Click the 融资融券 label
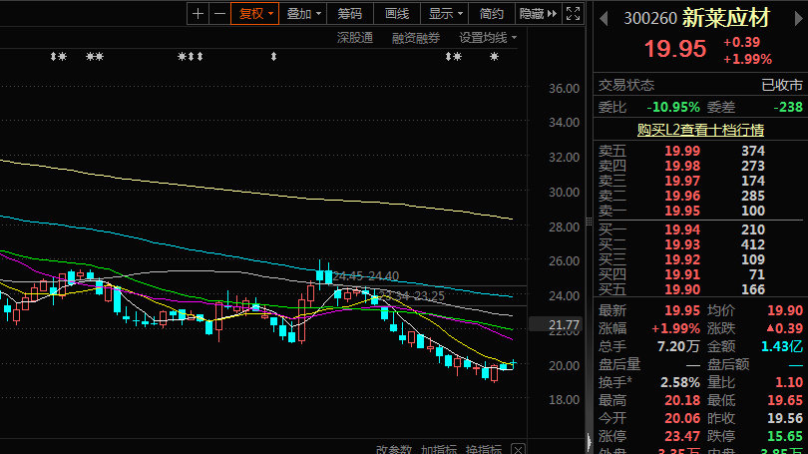Image resolution: width=808 pixels, height=454 pixels. [x=416, y=38]
